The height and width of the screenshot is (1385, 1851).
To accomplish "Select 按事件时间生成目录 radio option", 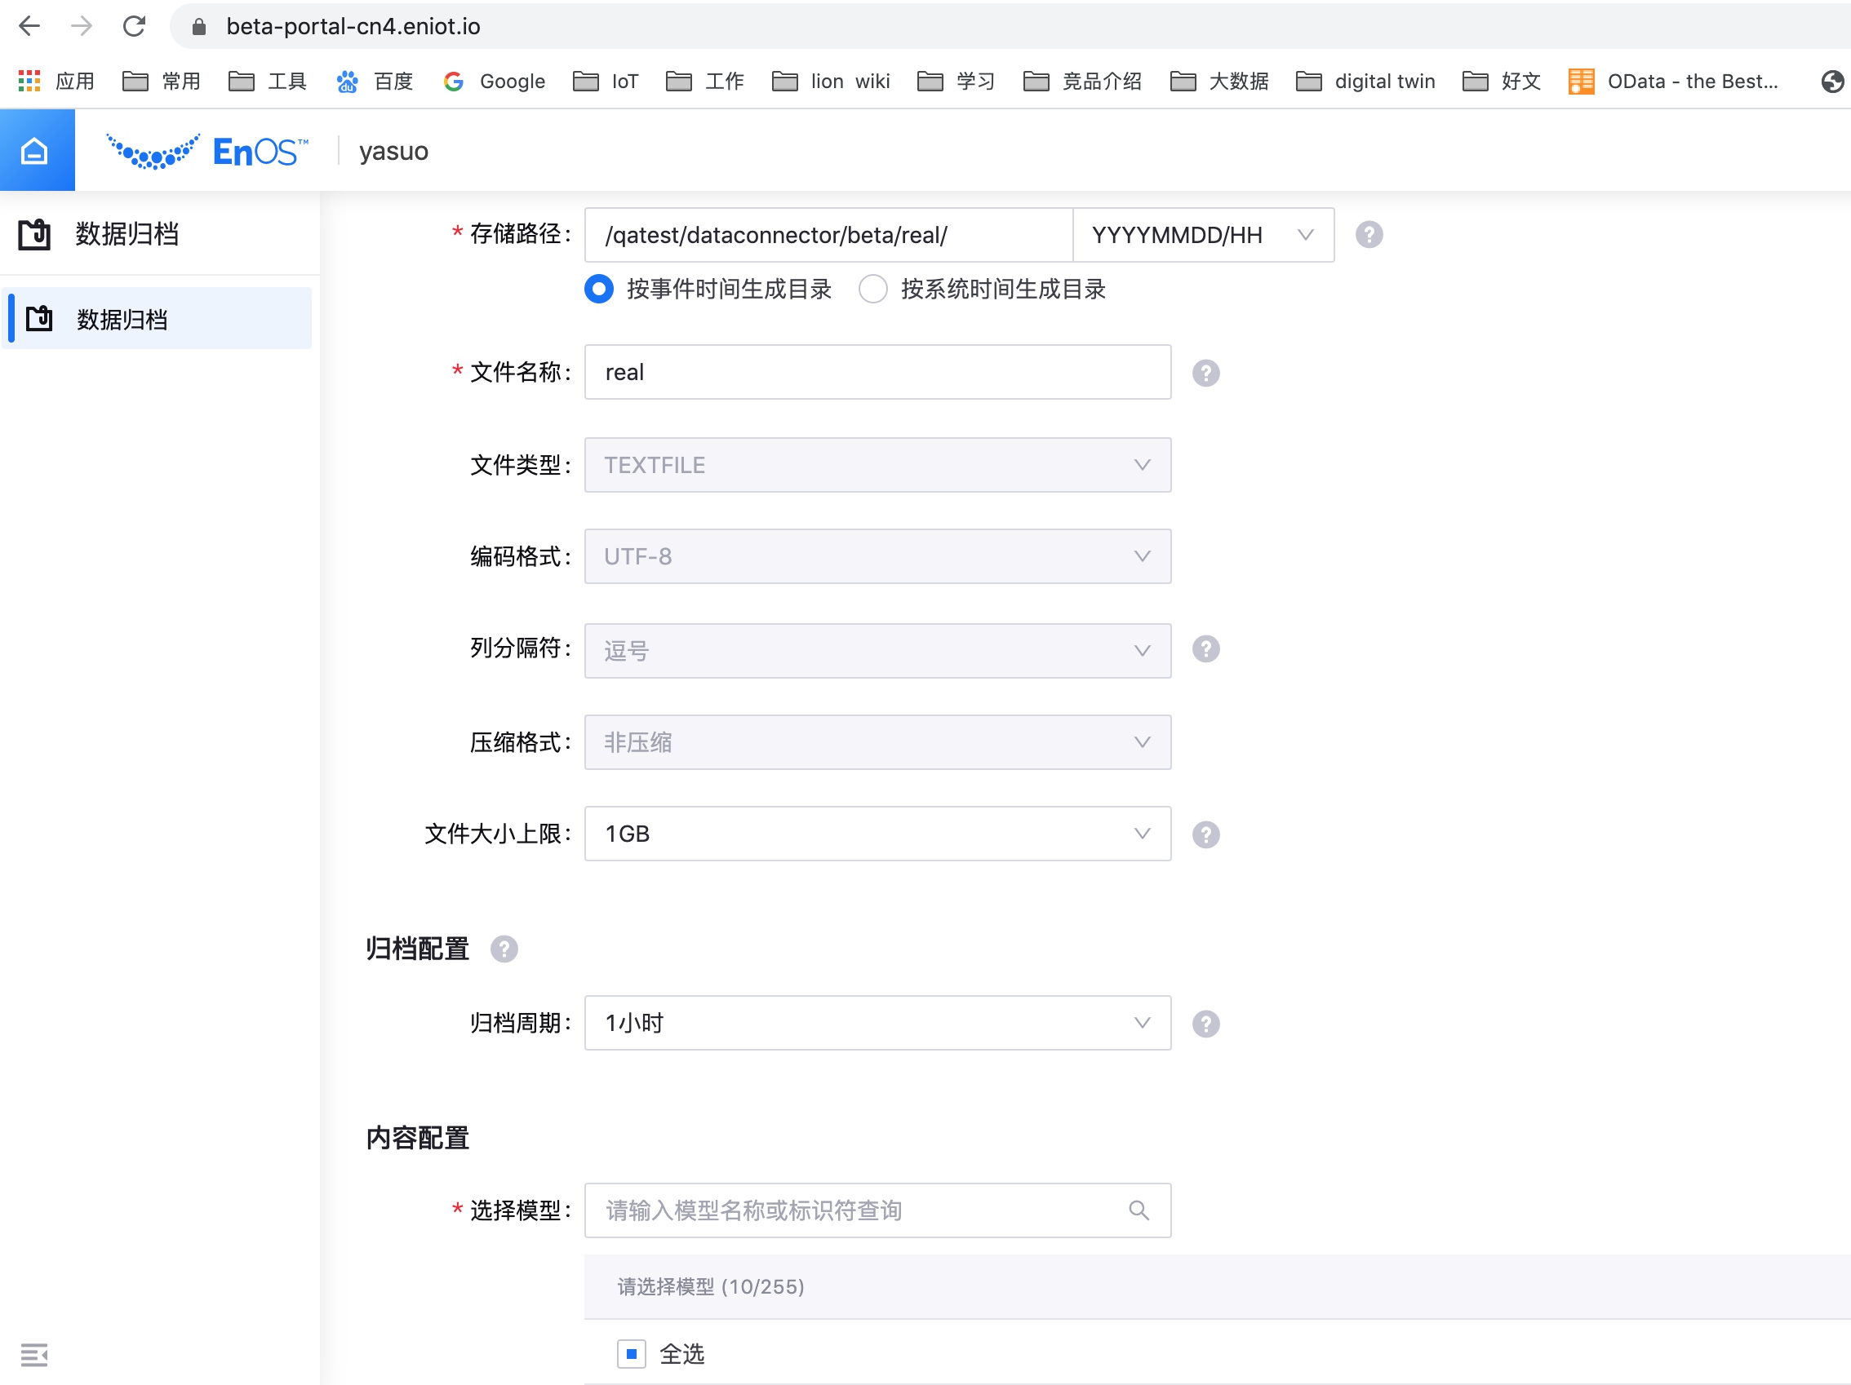I will (x=599, y=290).
